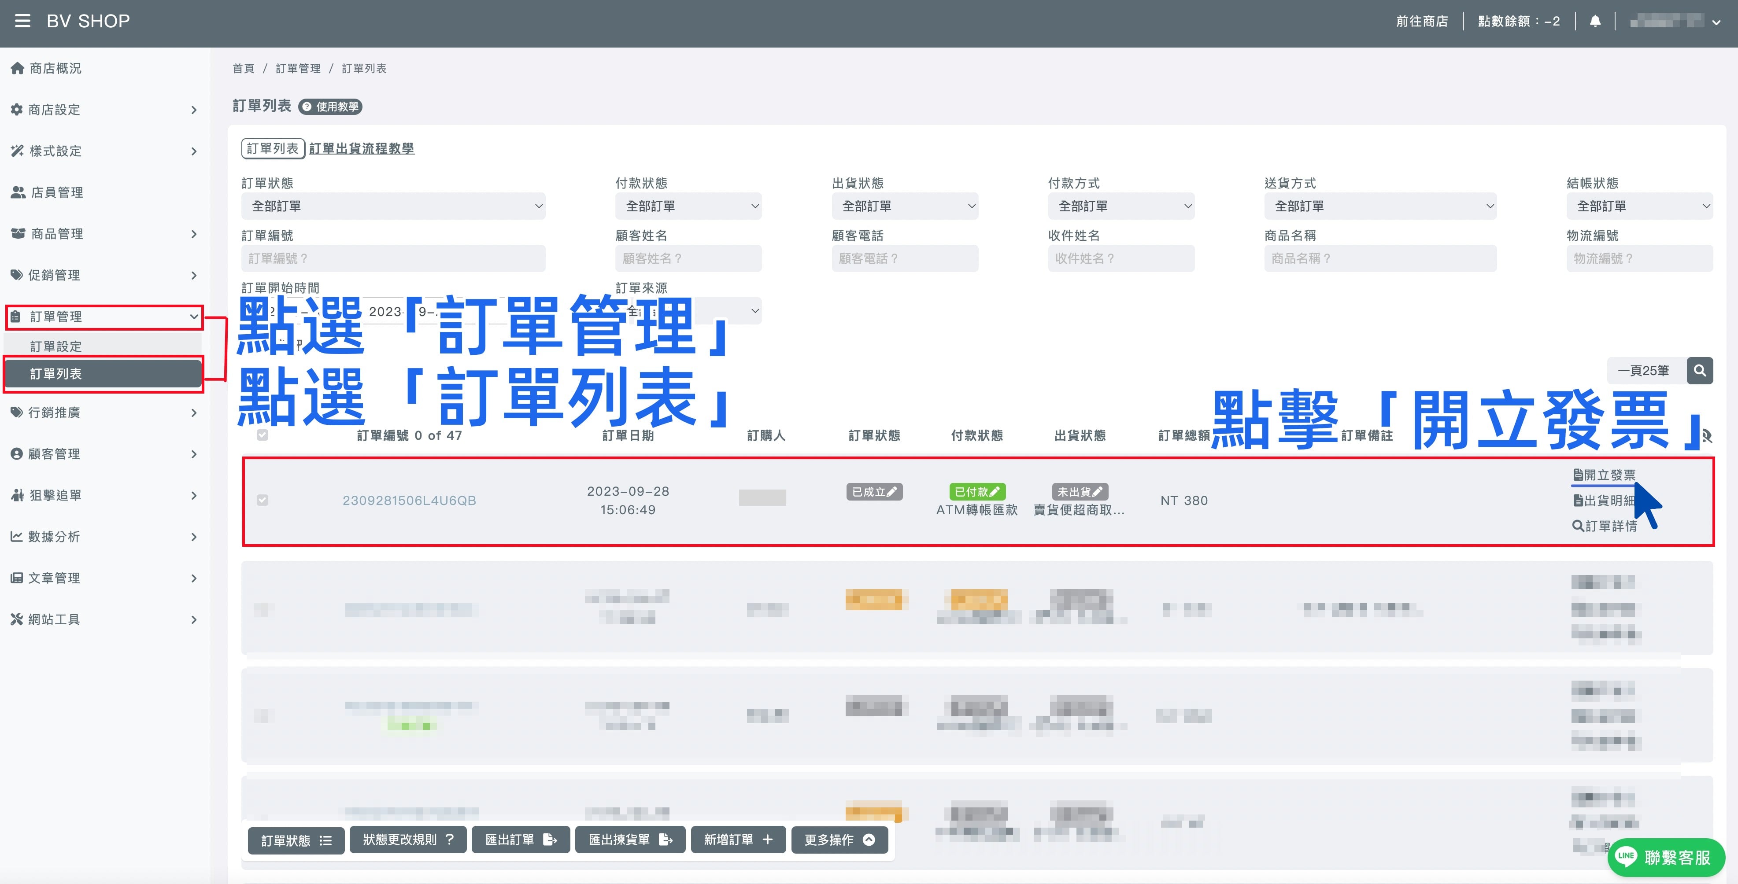This screenshot has height=884, width=1738.
Task: Open the 付款方式 dropdown
Action: (x=1122, y=206)
